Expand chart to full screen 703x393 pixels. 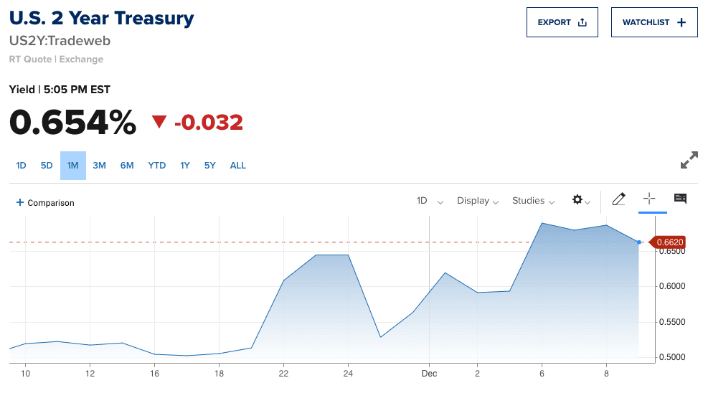pyautogui.click(x=689, y=160)
